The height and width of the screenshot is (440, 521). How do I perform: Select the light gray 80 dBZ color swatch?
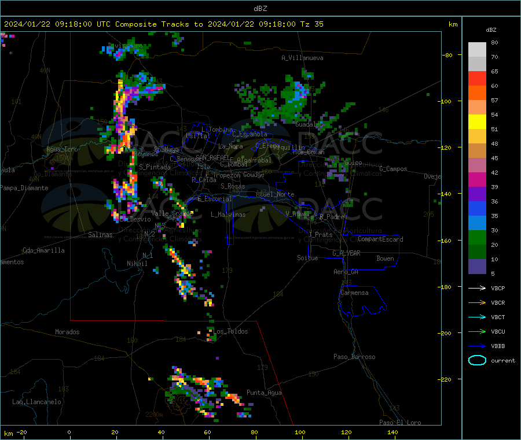click(477, 50)
